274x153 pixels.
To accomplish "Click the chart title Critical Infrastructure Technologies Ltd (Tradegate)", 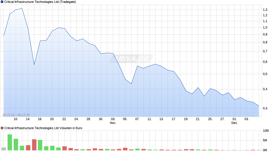I will 40,2.
